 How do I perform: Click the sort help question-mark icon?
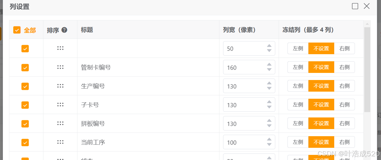(64, 30)
